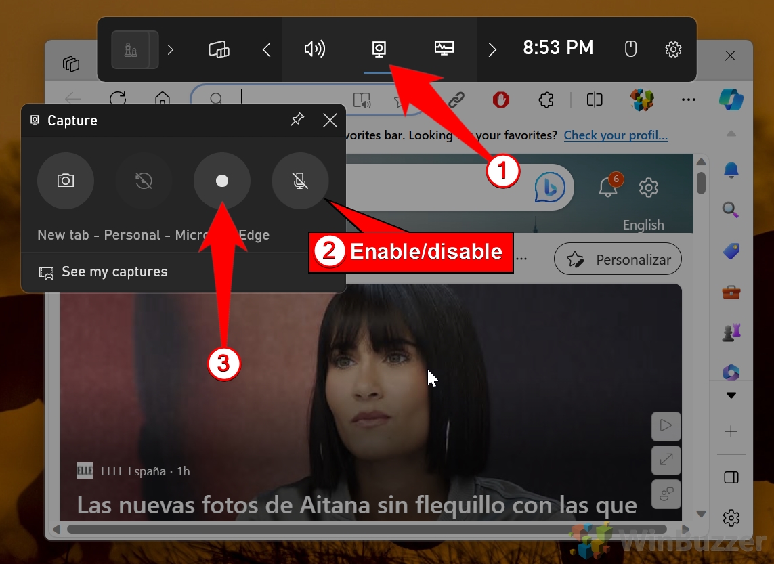Pin the Capture widget

point(297,120)
